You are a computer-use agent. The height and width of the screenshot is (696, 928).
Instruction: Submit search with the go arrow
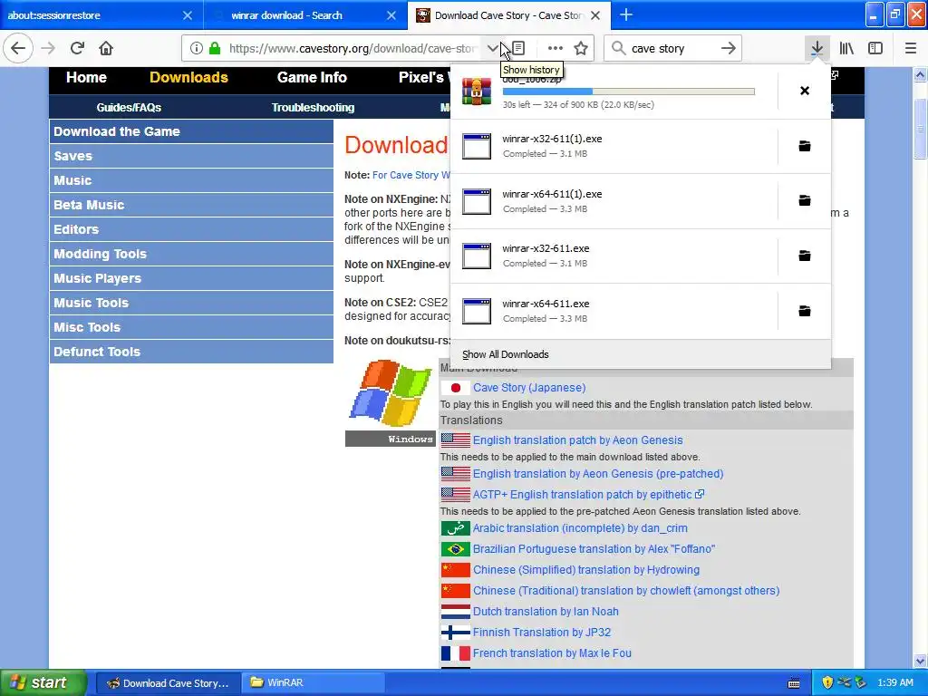[729, 48]
